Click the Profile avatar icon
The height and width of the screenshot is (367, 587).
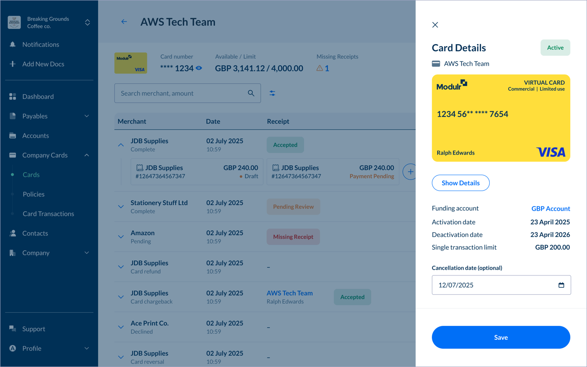[x=13, y=348]
